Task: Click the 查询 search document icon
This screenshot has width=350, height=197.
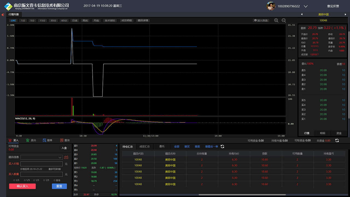Action: pyautogui.click(x=62, y=140)
